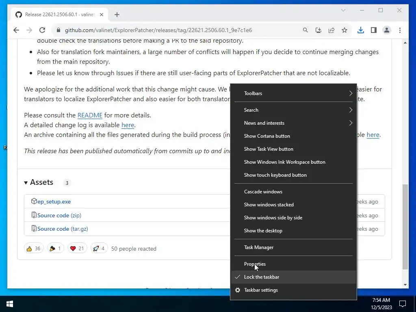Download Source code (zip)
Viewport: 416px width, 312px height.
pyautogui.click(x=59, y=215)
